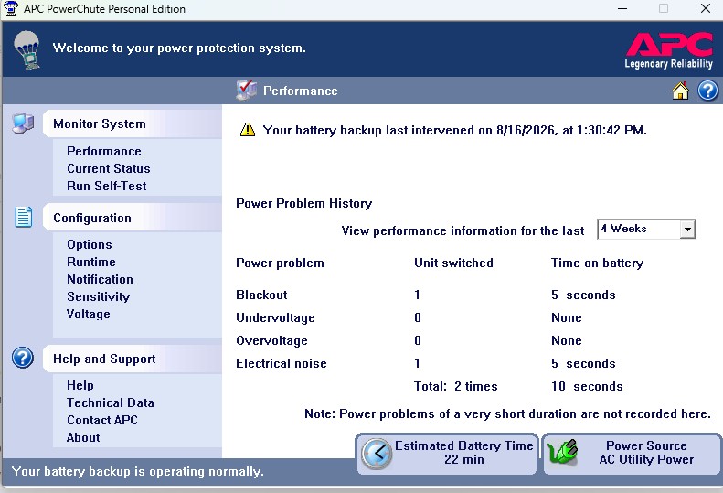Click the Estimated Battery Time 22 min panel
Screen dimensions: 723x493
[x=446, y=454]
